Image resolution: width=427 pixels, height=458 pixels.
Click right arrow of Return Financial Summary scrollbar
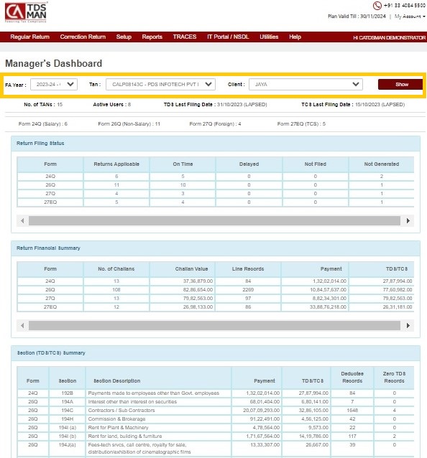pyautogui.click(x=408, y=326)
